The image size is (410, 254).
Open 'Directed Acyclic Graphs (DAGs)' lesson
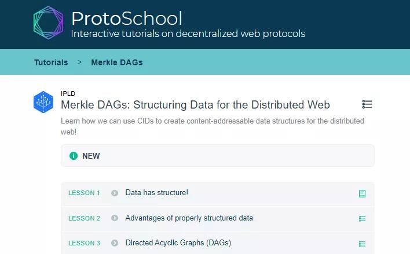[178, 243]
